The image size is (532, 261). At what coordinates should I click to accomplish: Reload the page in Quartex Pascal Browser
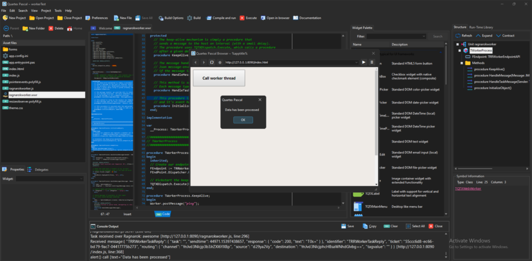212,62
